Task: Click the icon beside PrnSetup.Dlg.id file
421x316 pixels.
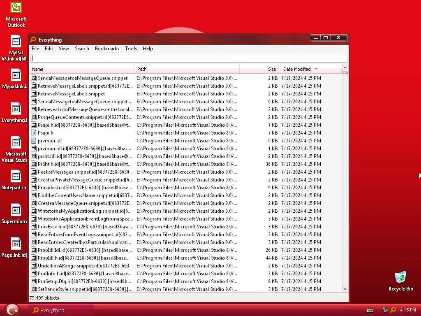Action: [x=34, y=281]
